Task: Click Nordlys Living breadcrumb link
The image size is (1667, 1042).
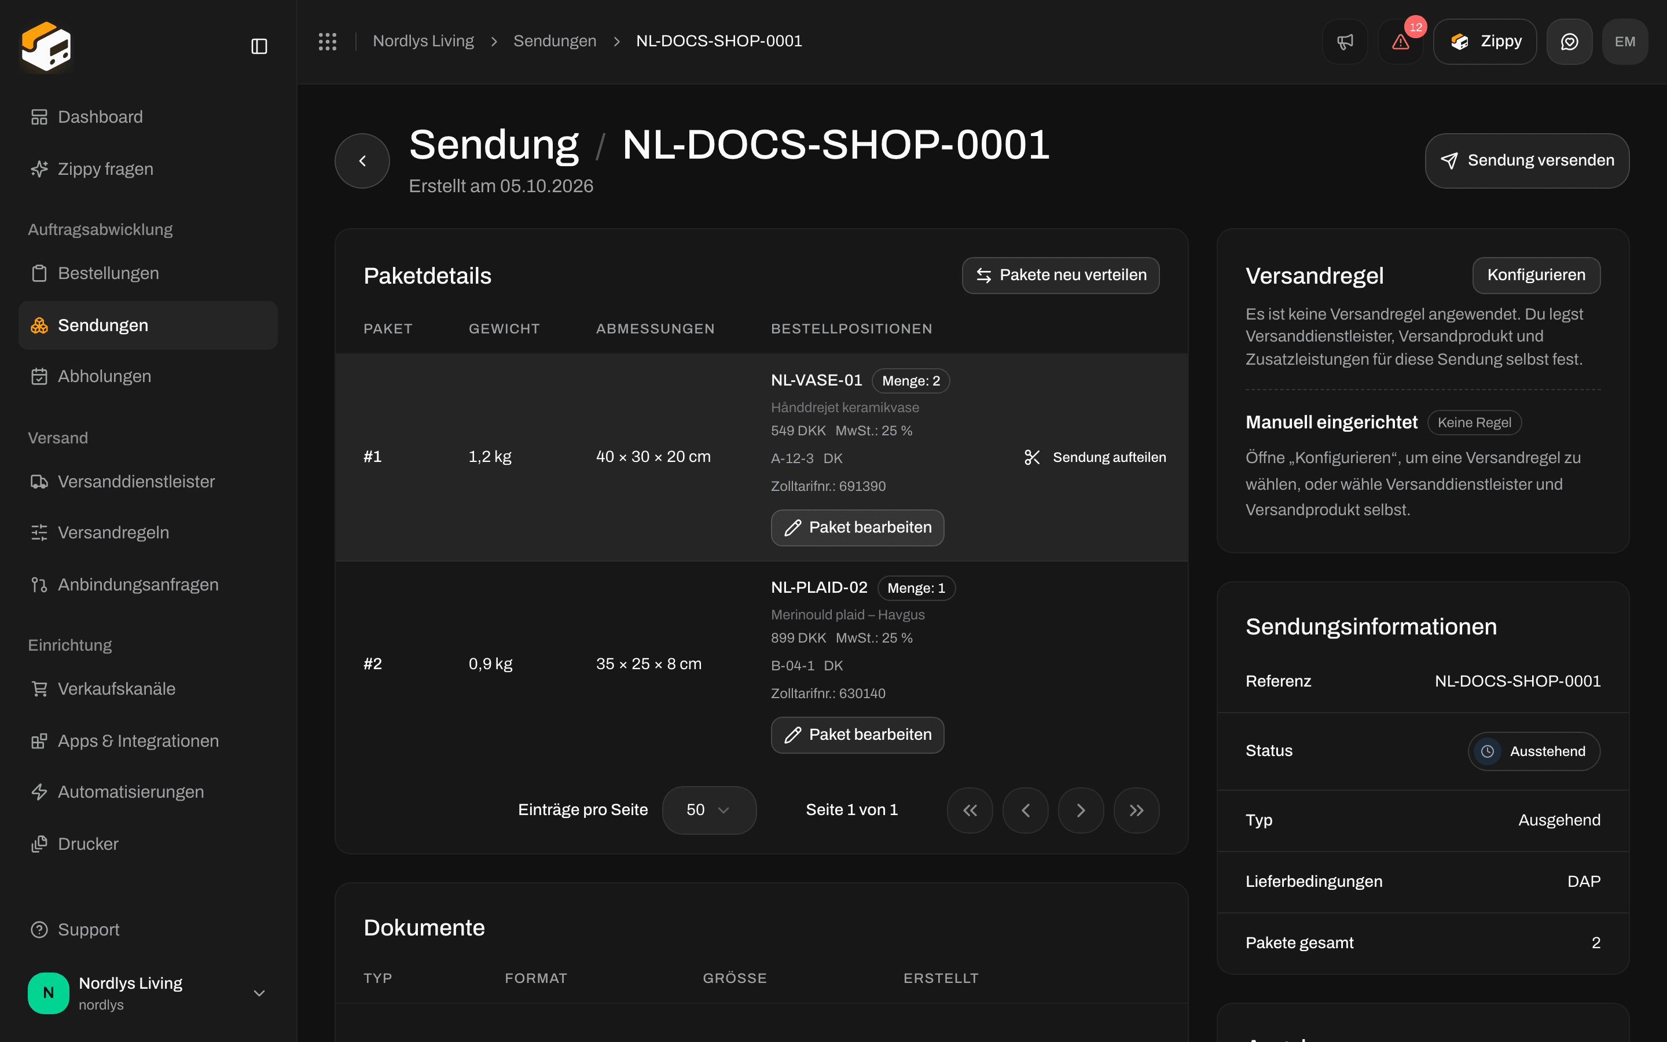Action: point(423,41)
